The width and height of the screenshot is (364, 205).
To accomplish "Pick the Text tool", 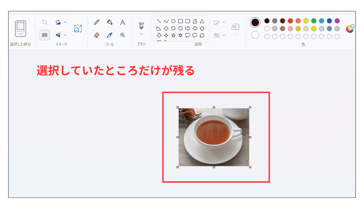I will coord(123,23).
